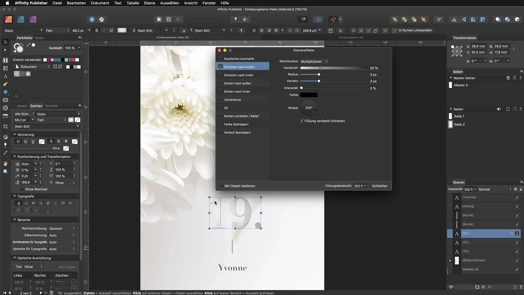Adjust the Radius slider handle
The height and width of the screenshot is (295, 524).
click(319, 74)
